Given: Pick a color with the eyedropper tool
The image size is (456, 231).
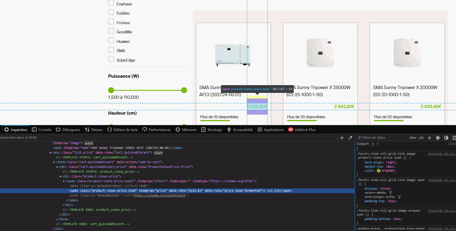Looking at the screenshot, I should [350, 138].
